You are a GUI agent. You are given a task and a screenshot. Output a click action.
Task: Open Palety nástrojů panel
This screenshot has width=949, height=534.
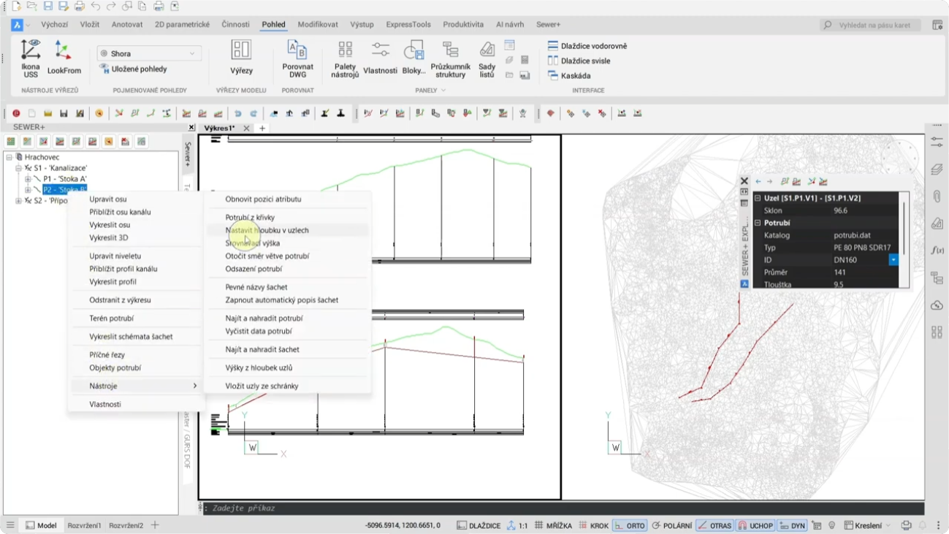[345, 58]
